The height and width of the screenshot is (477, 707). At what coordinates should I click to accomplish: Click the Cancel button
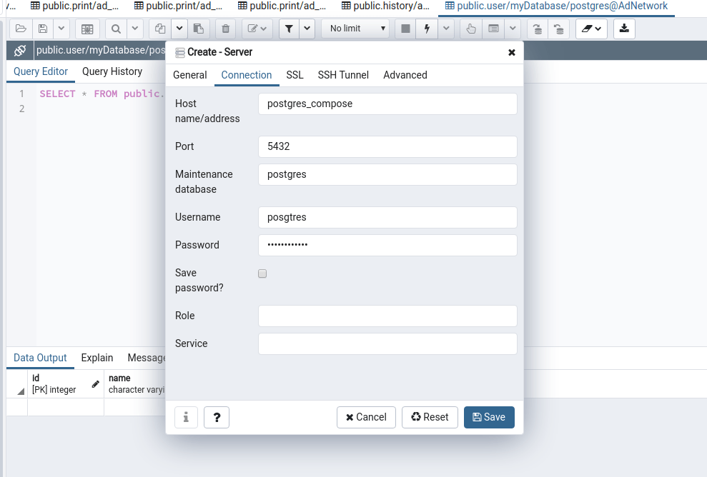[366, 417]
